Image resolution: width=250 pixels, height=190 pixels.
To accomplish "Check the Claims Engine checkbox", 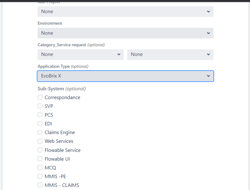I will (x=40, y=132).
